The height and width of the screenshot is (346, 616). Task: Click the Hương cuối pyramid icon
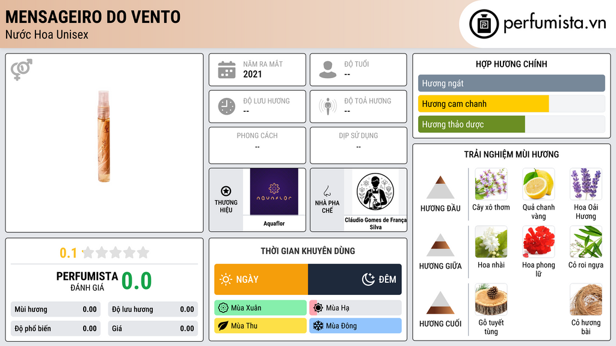coord(440,303)
